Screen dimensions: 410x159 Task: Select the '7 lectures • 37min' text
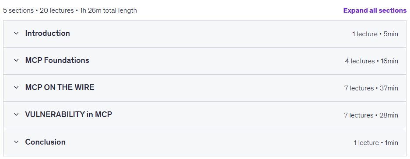371,88
